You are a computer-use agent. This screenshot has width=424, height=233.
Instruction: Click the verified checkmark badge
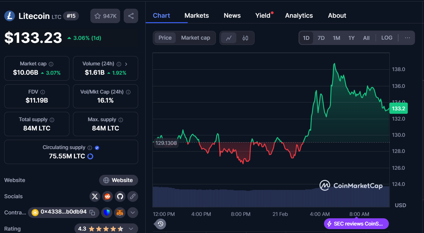pyautogui.click(x=97, y=148)
